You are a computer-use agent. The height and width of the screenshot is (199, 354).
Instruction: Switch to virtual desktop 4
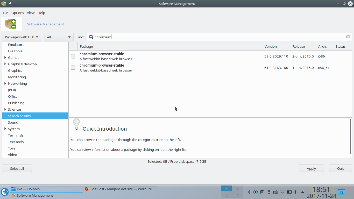(x=237, y=195)
